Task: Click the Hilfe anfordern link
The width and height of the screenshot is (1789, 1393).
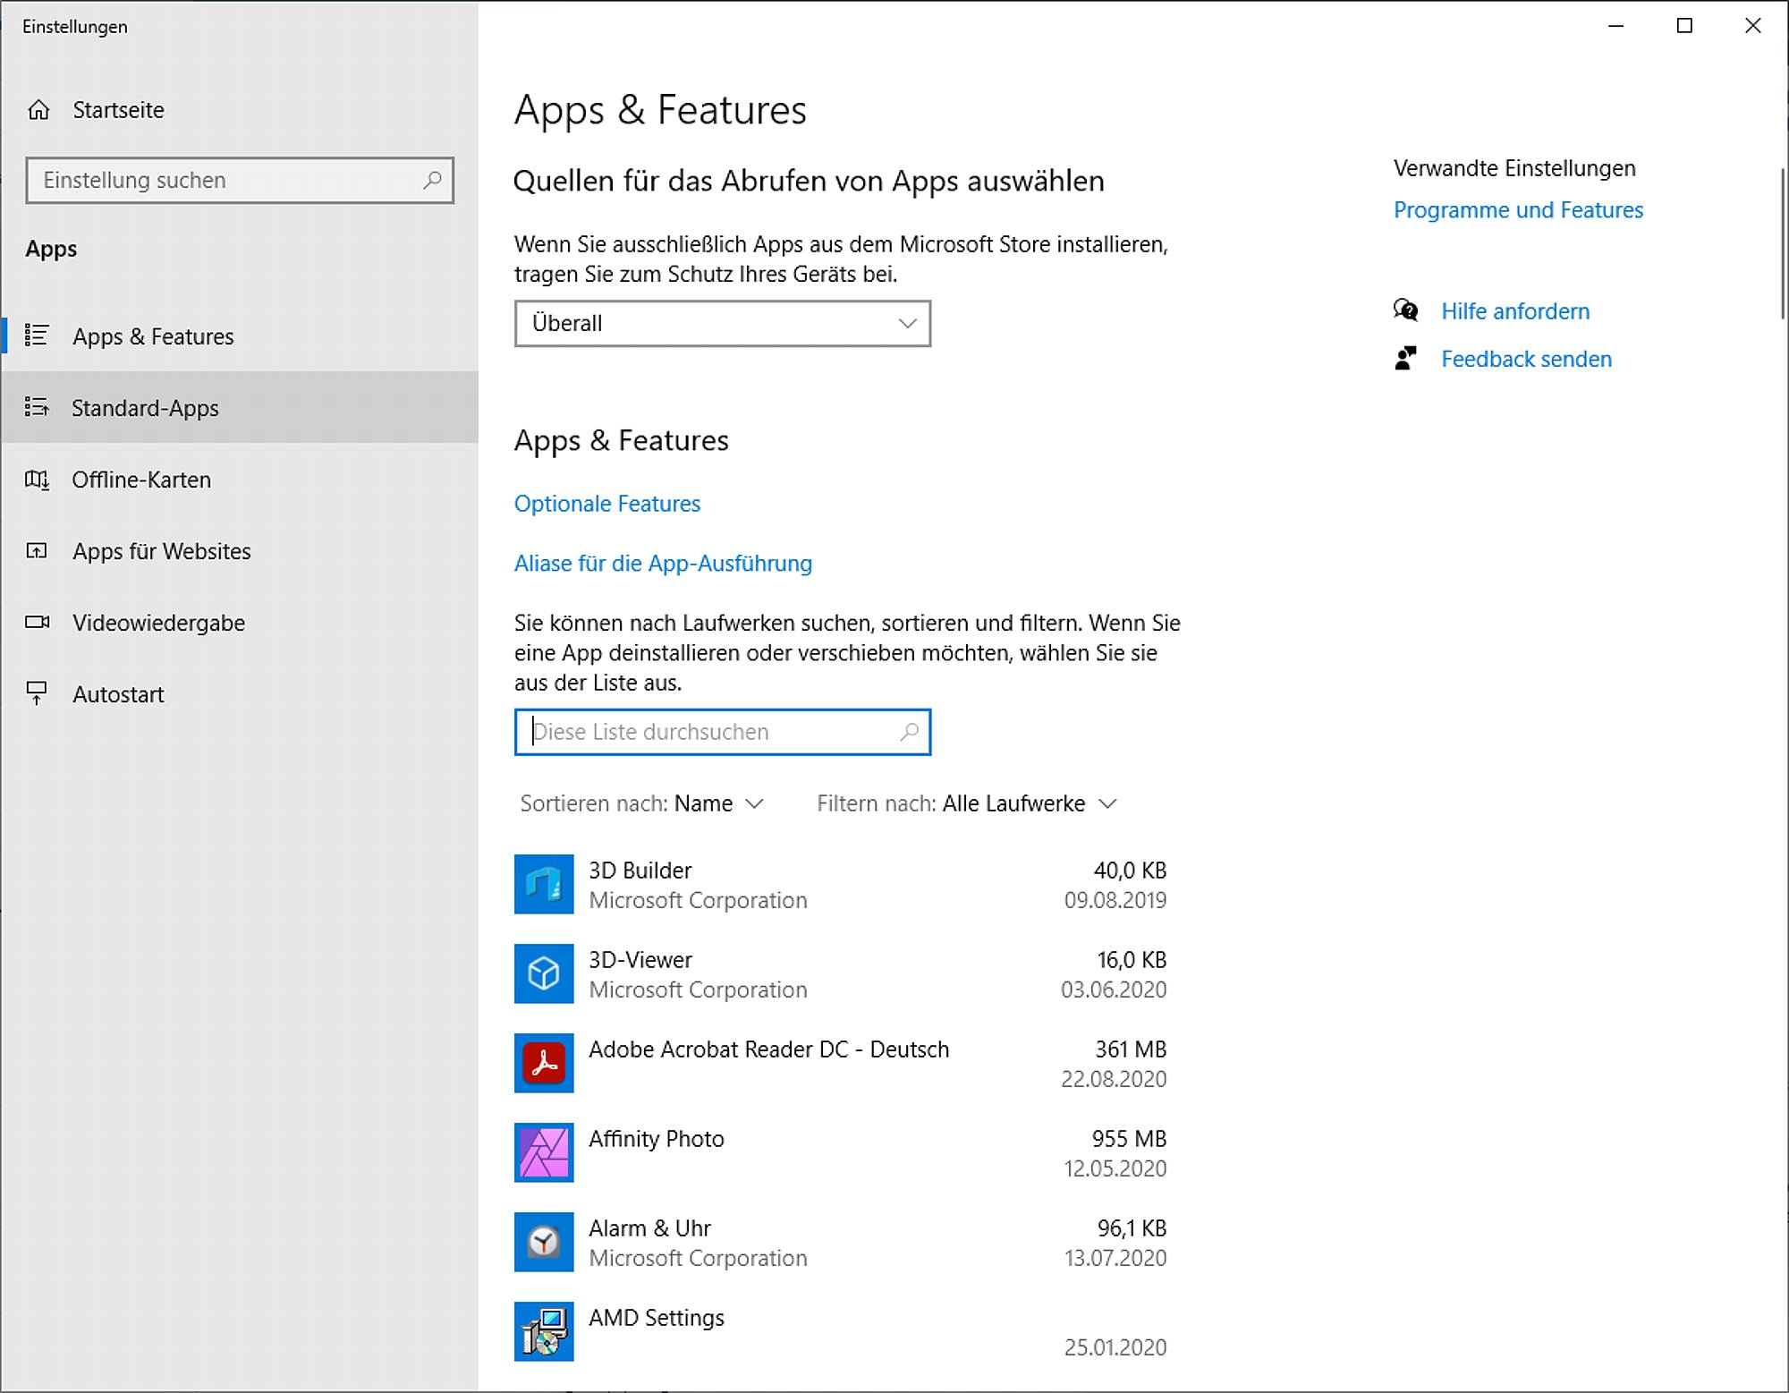Action: 1515,310
